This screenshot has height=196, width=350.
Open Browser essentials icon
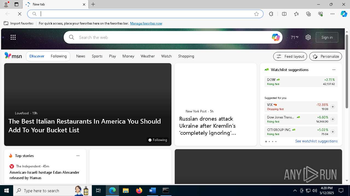[x=320, y=14]
